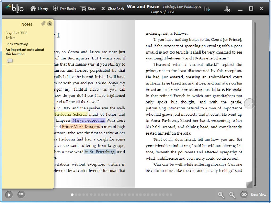
Task: Maximize the Blio window
Action: point(251,9)
